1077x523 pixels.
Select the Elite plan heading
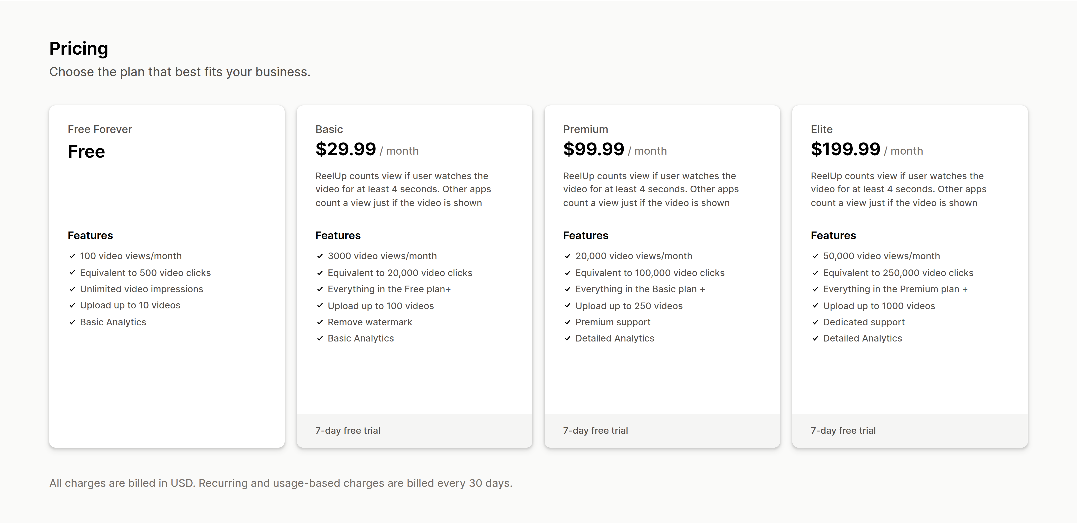coord(822,129)
